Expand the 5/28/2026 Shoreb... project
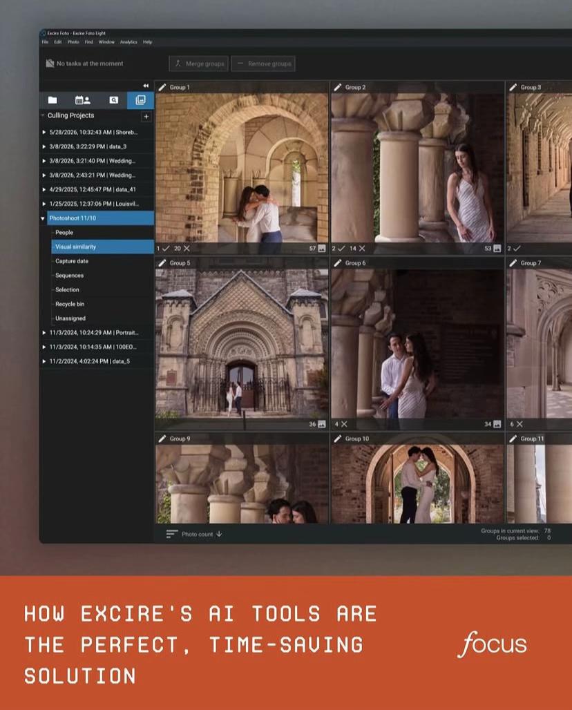Image resolution: width=572 pixels, height=710 pixels. 44,132
